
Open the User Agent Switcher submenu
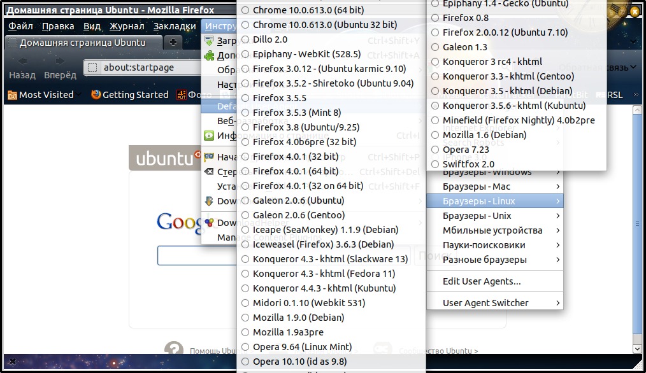[494, 303]
